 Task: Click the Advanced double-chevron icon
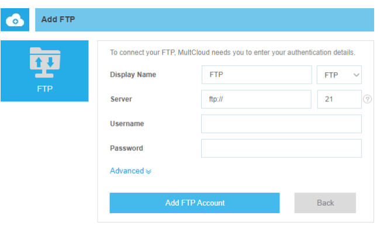[148, 171]
